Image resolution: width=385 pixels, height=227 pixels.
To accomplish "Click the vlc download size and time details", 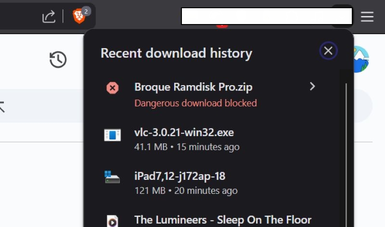I will click(187, 147).
